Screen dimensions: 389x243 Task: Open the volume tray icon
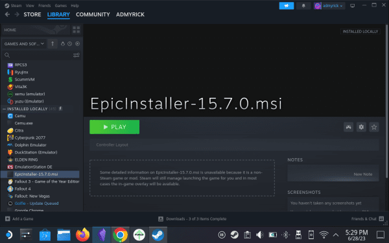coord(260,235)
